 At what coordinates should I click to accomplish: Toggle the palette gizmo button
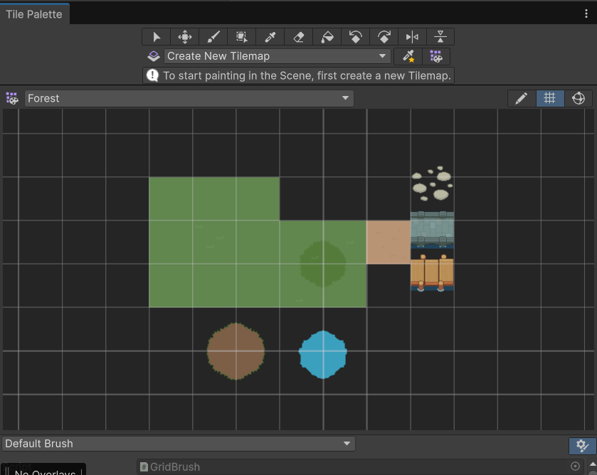coord(578,99)
